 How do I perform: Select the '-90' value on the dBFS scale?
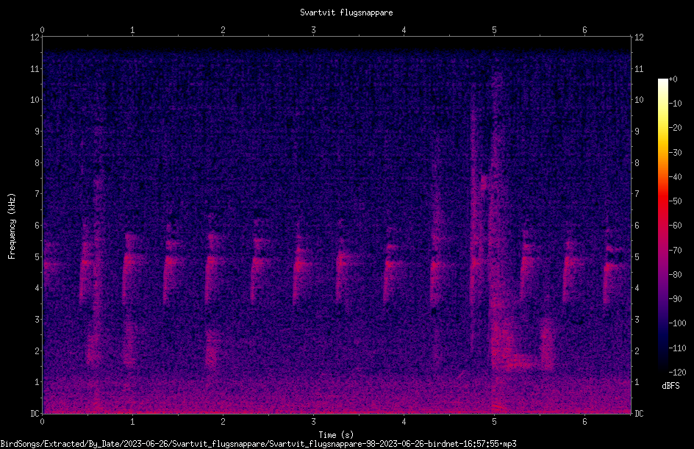click(x=676, y=299)
